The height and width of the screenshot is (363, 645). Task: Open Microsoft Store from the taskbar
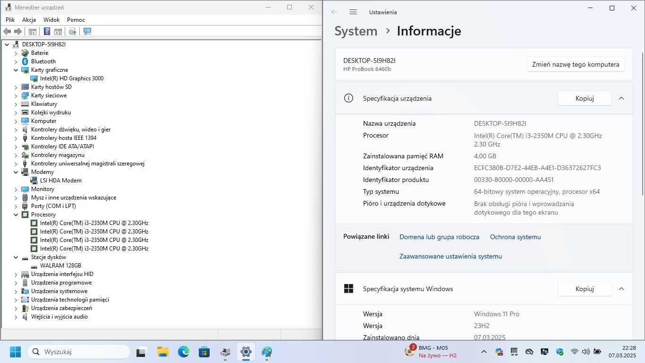click(204, 352)
